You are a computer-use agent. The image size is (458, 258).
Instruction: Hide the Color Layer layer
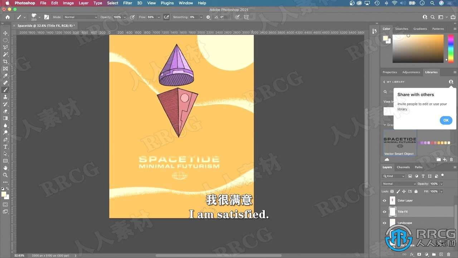[385, 201]
